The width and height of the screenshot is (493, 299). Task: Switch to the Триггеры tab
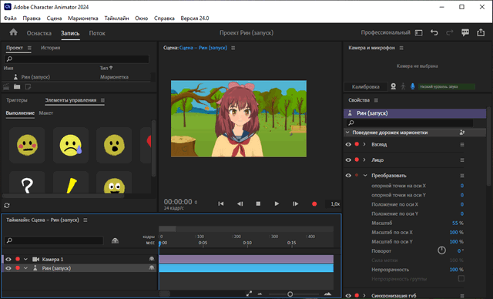click(x=17, y=100)
